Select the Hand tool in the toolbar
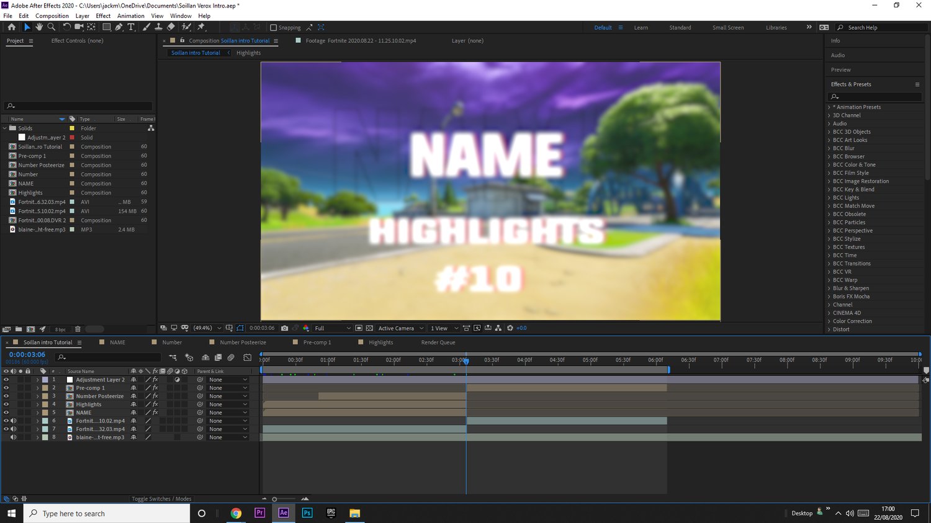Image resolution: width=931 pixels, height=523 pixels. point(39,27)
